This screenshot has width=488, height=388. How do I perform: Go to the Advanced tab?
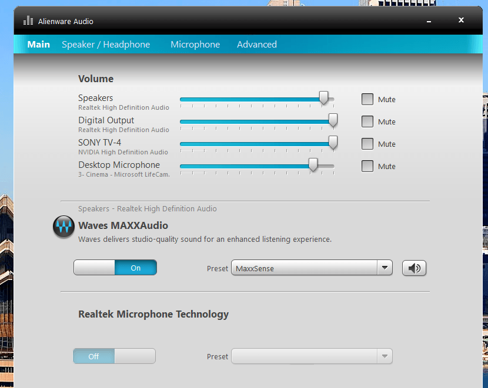[257, 45]
